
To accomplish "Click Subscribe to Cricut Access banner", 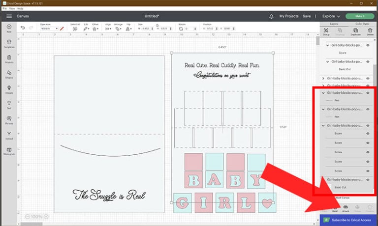I will tap(348, 220).
